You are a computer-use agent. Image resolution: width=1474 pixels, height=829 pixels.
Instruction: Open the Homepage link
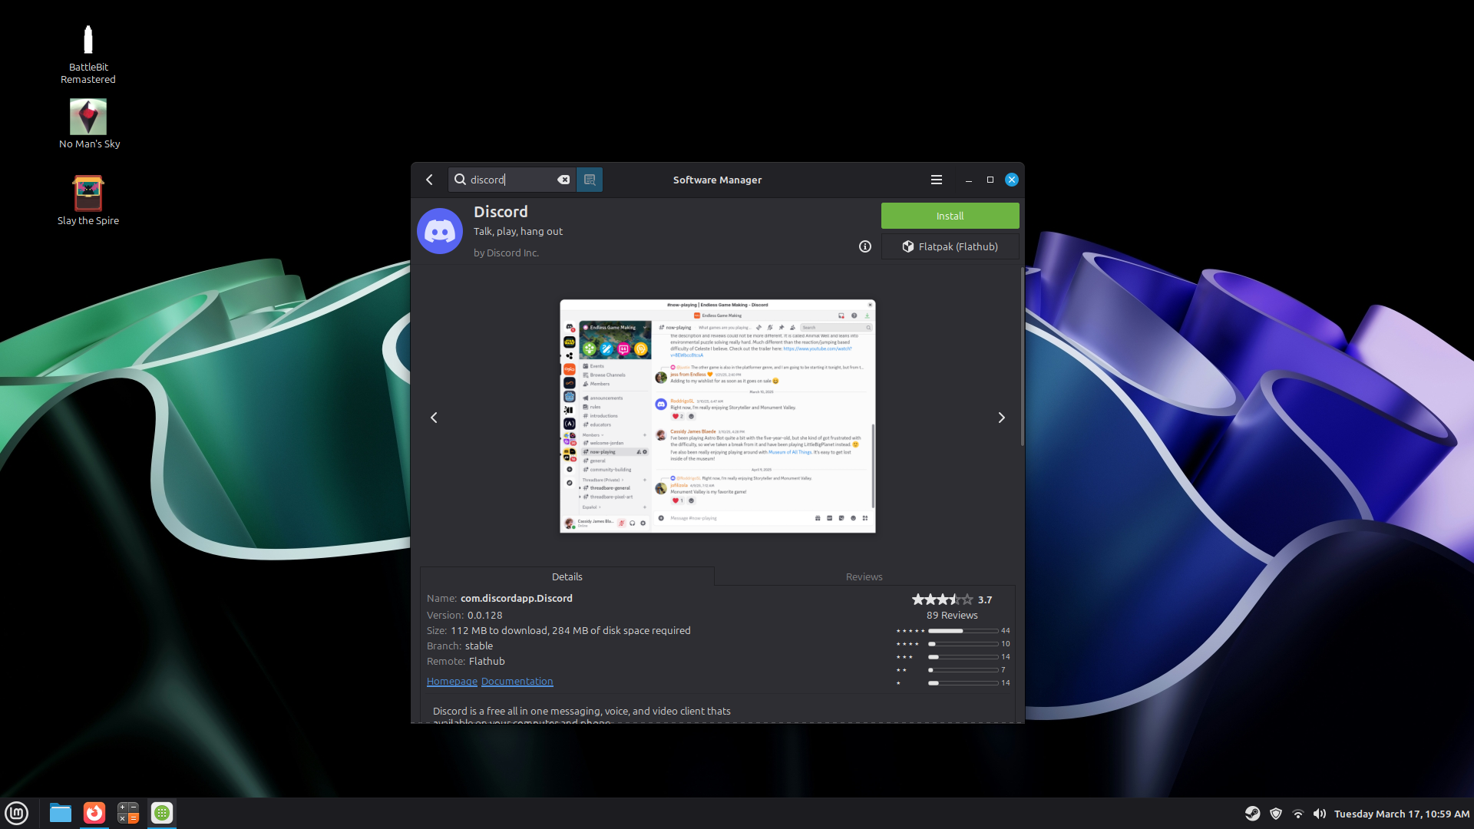pyautogui.click(x=451, y=681)
